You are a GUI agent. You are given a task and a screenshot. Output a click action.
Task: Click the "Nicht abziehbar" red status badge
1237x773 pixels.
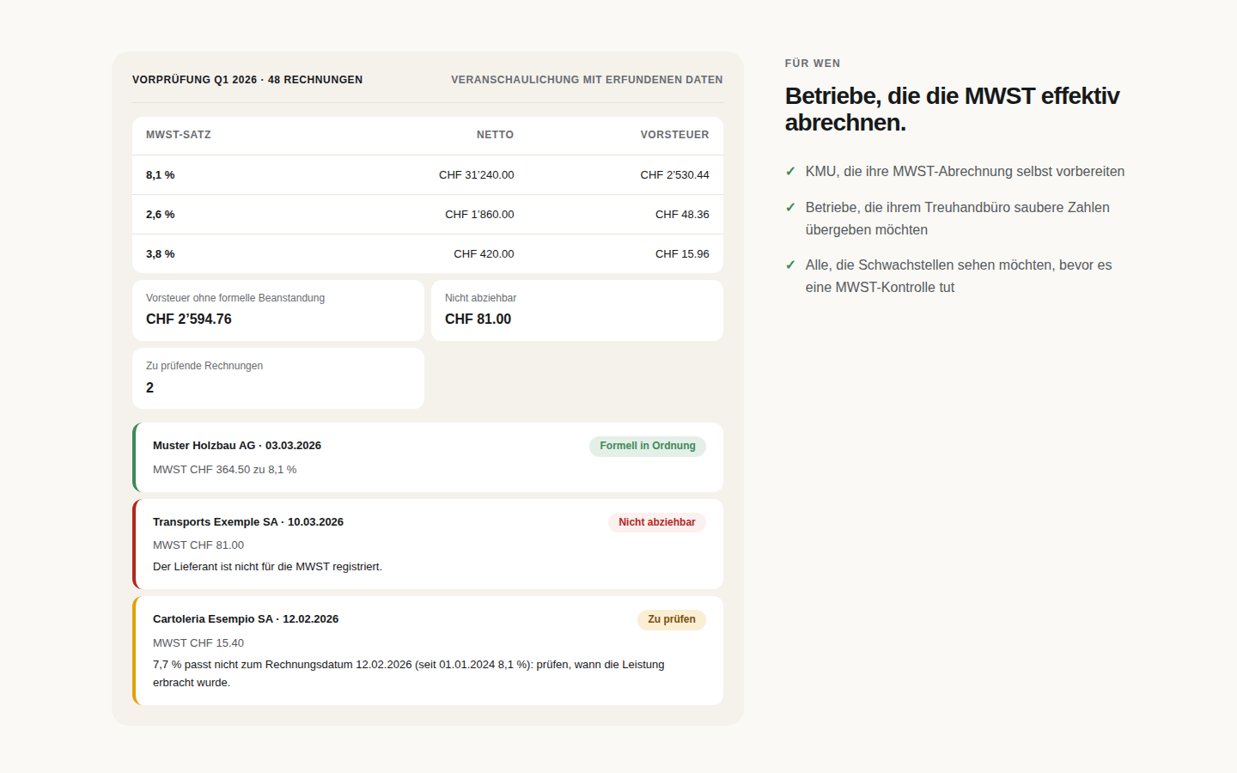(657, 522)
